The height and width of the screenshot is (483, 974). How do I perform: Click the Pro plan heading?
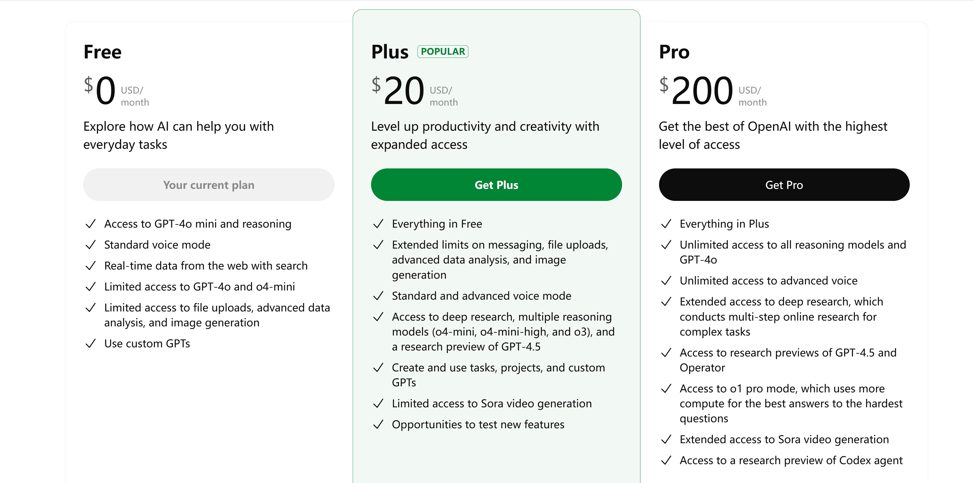[674, 52]
